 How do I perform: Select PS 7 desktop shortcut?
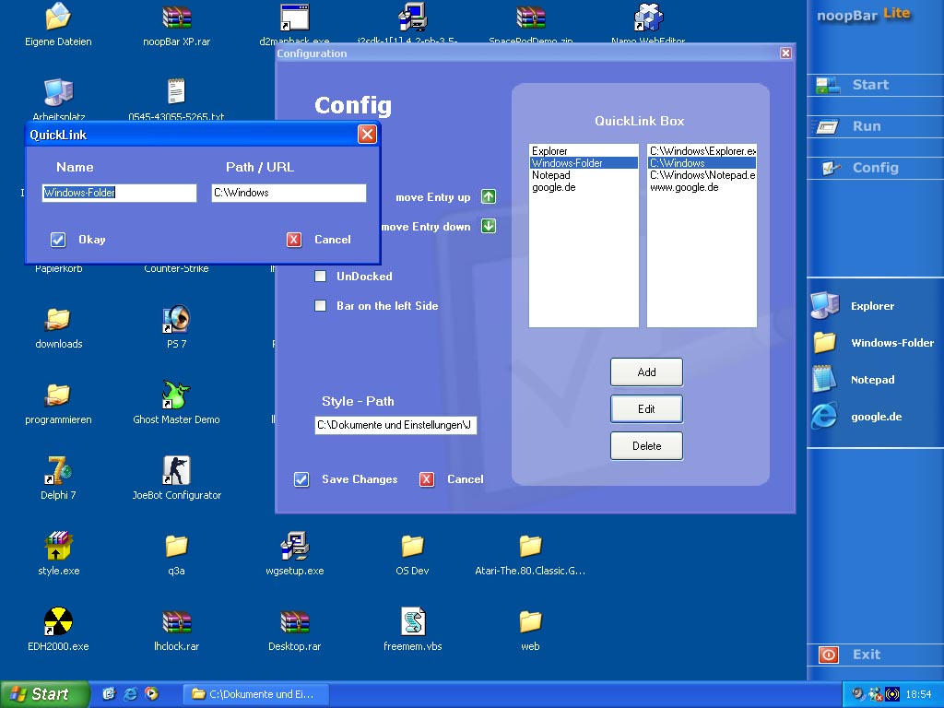tap(176, 328)
